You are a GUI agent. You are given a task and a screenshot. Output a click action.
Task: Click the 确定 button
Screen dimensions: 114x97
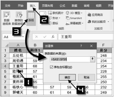(67, 77)
